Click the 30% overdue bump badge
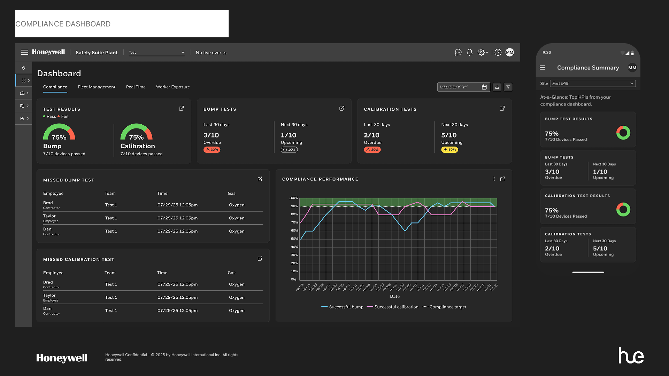Viewport: 669px width, 376px height. click(x=212, y=150)
